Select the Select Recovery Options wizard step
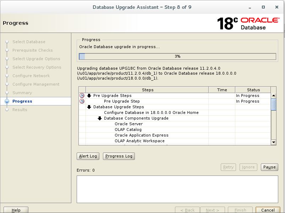This screenshot has height=213, width=285. [37, 67]
